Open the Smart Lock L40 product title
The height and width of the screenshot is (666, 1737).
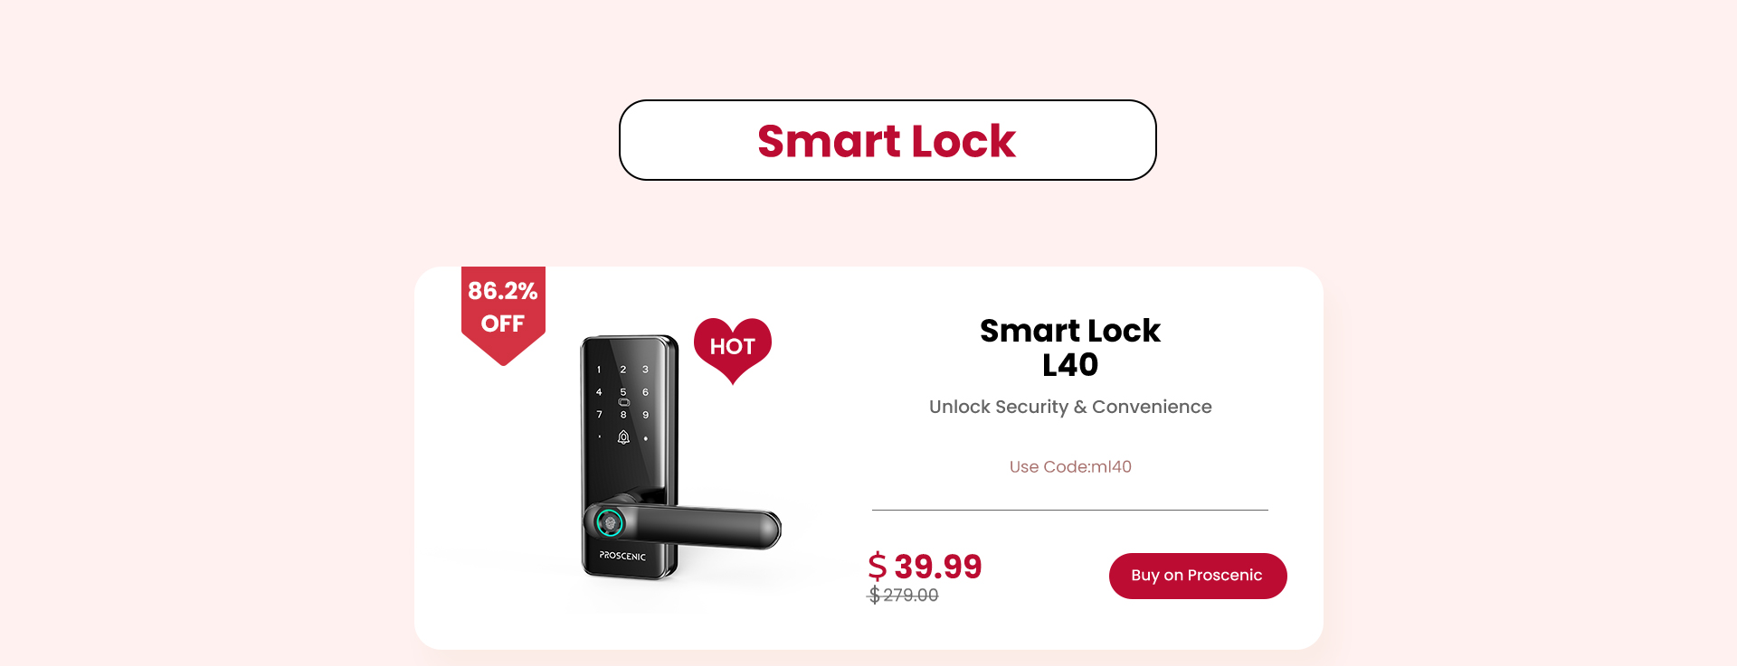point(1070,348)
